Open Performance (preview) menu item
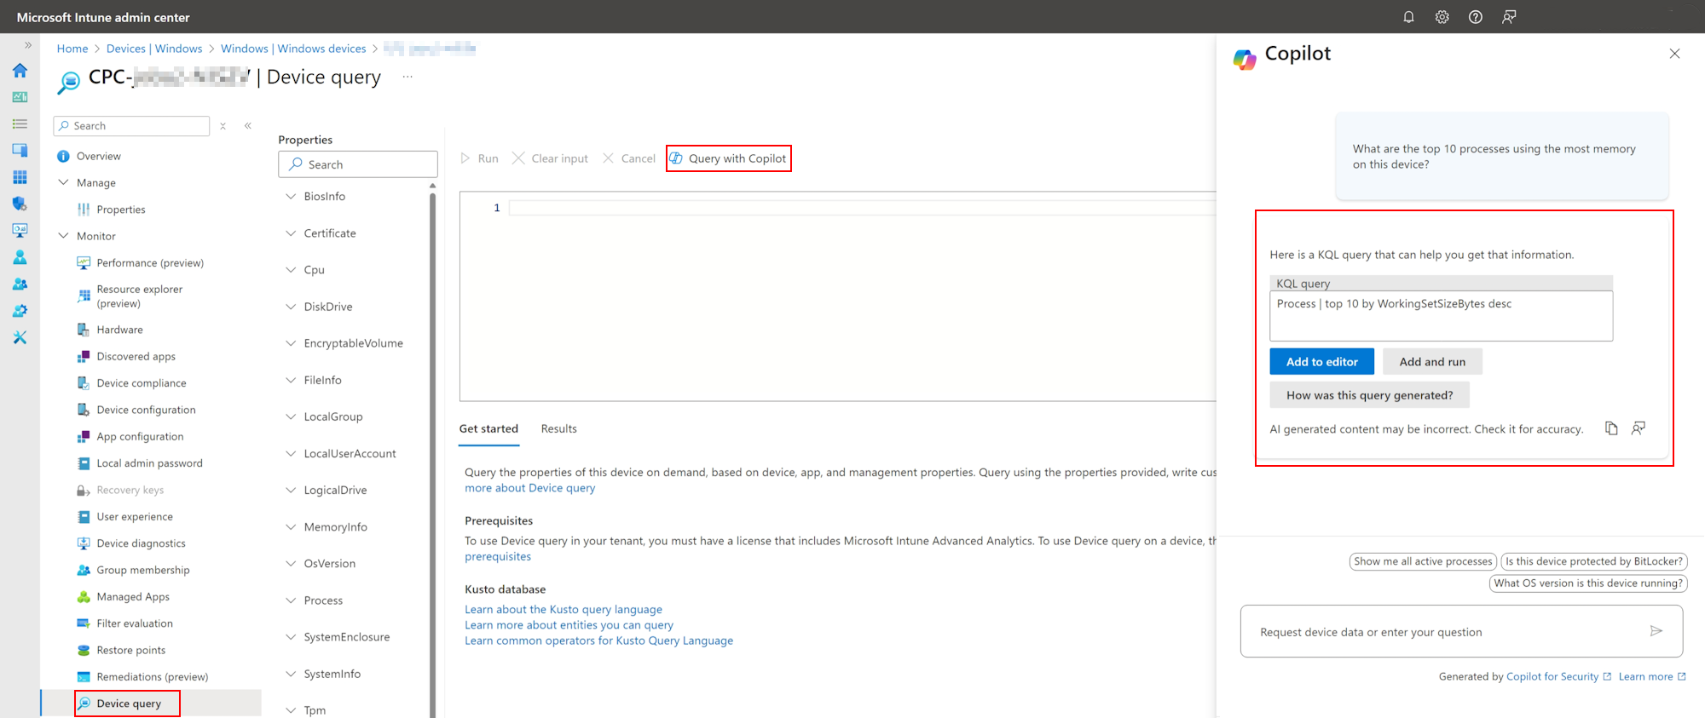1705x718 pixels. pyautogui.click(x=149, y=263)
